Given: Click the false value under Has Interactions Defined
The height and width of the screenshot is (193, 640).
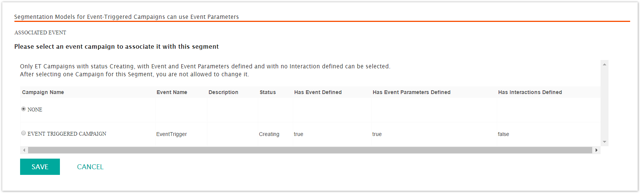Looking at the screenshot, I should [x=503, y=134].
